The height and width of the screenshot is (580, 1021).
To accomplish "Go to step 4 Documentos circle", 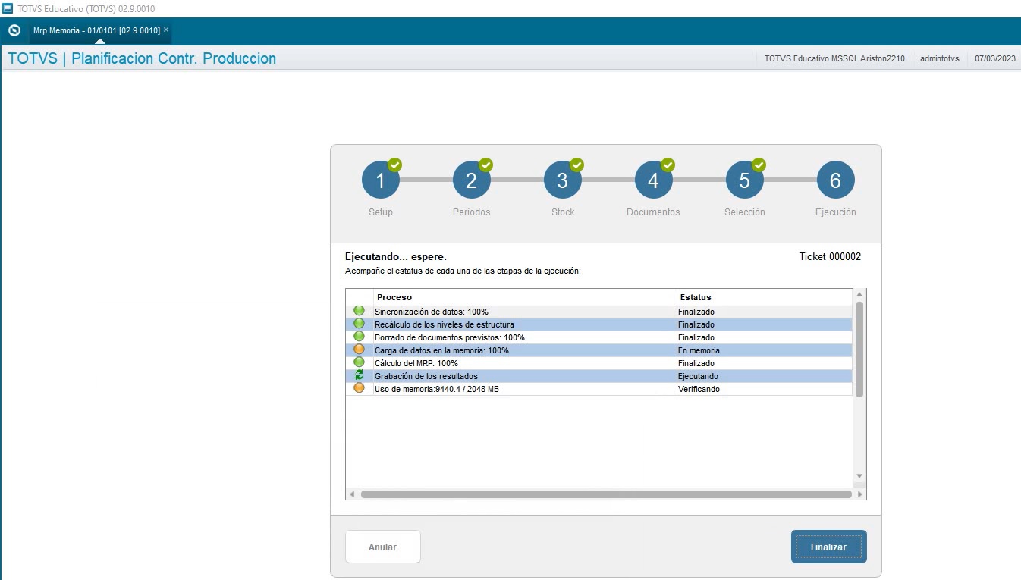I will [x=654, y=180].
